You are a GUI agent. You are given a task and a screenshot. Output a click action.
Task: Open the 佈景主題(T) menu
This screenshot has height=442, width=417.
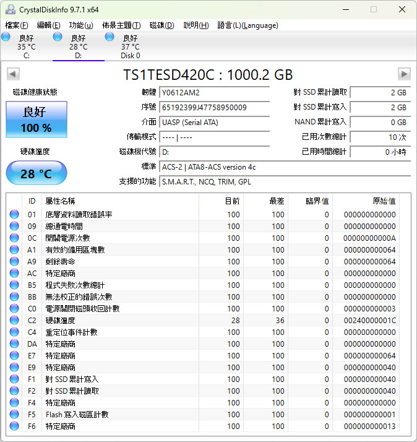tap(121, 25)
